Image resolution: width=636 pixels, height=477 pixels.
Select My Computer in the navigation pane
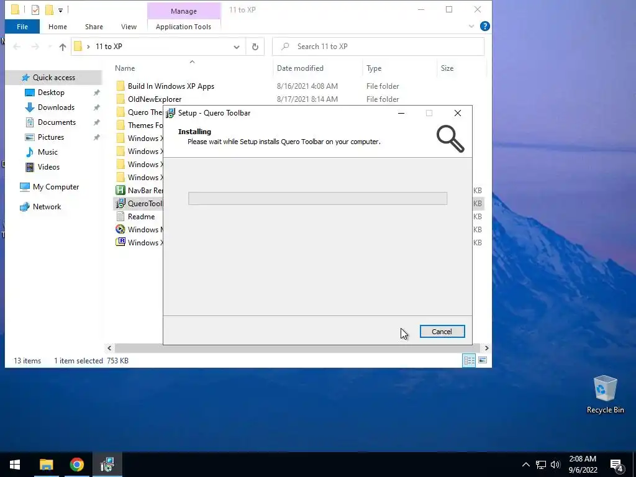(56, 187)
